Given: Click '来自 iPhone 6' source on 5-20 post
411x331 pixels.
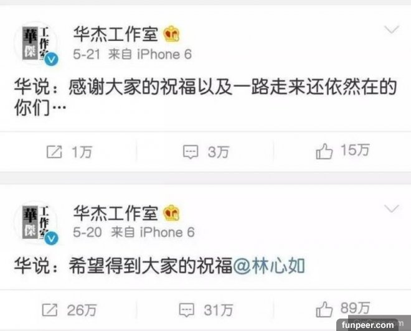Looking at the screenshot, I should click(153, 232).
